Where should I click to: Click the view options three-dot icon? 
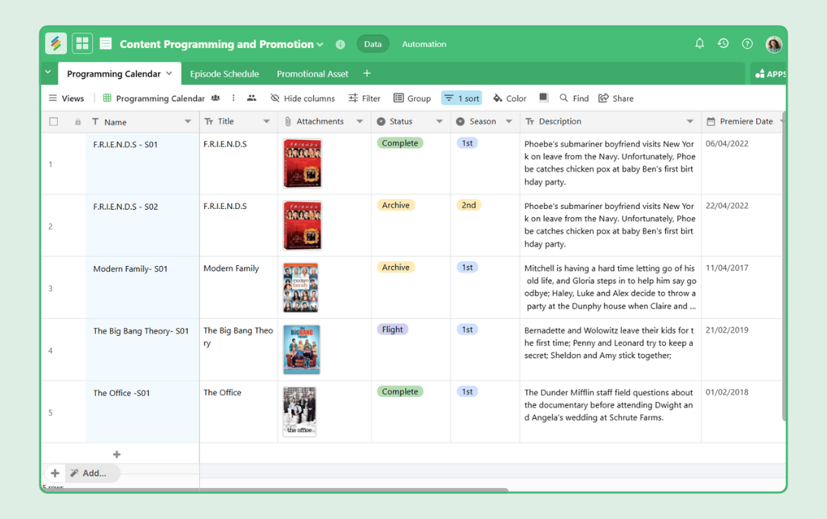click(x=233, y=98)
